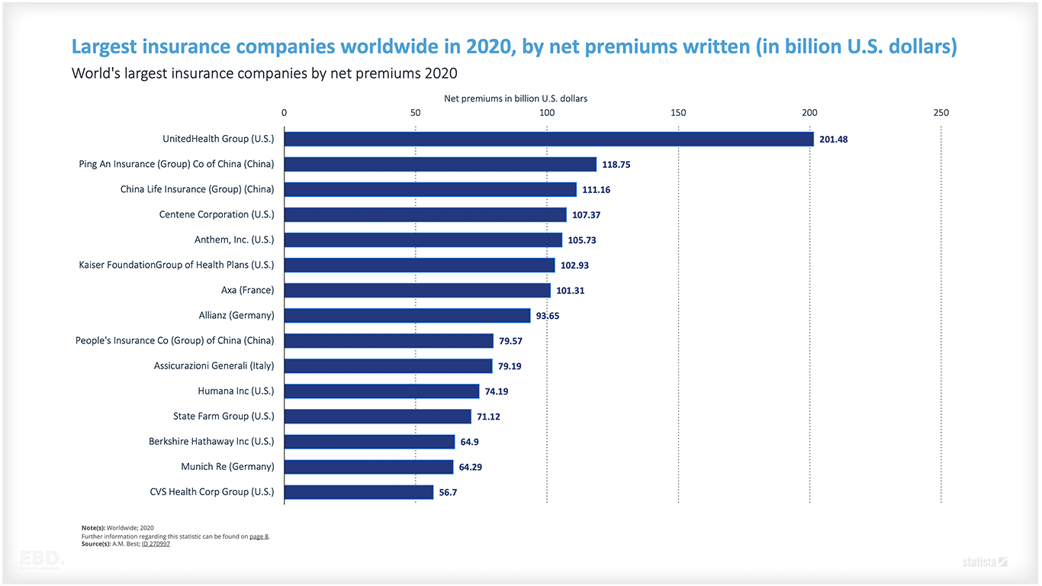This screenshot has height=586, width=1042.
Task: Select the '79.19' value label
Action: (510, 366)
